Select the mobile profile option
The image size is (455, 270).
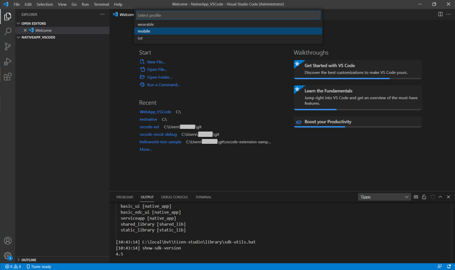point(228,31)
